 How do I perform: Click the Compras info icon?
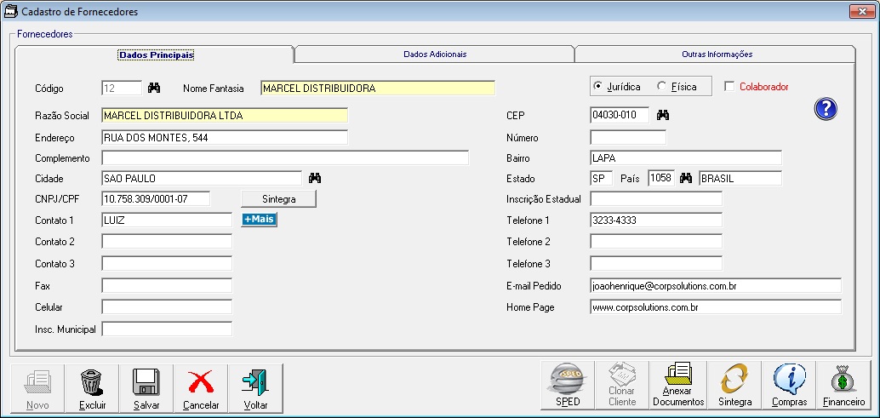[x=789, y=380]
